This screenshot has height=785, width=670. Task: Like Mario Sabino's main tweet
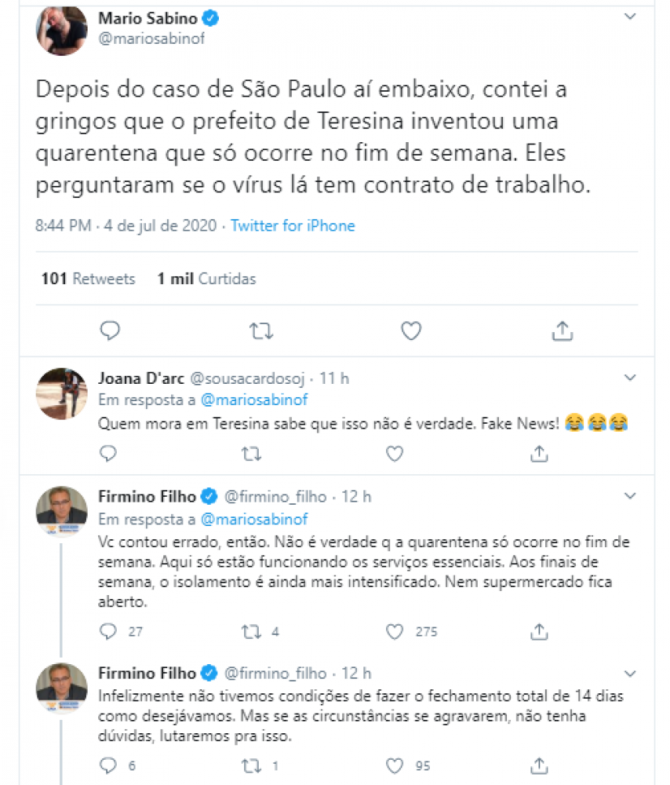click(x=411, y=331)
